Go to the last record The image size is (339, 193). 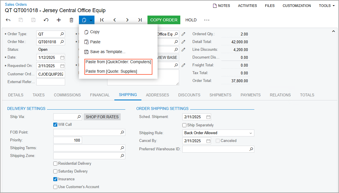click(140, 20)
